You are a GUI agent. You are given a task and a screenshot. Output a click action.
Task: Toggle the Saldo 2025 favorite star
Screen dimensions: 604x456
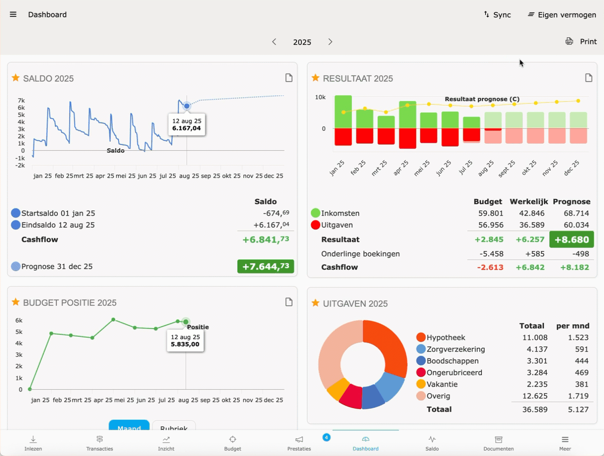click(x=16, y=78)
